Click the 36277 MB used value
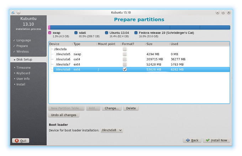The height and width of the screenshot is (156, 242). click(178, 59)
